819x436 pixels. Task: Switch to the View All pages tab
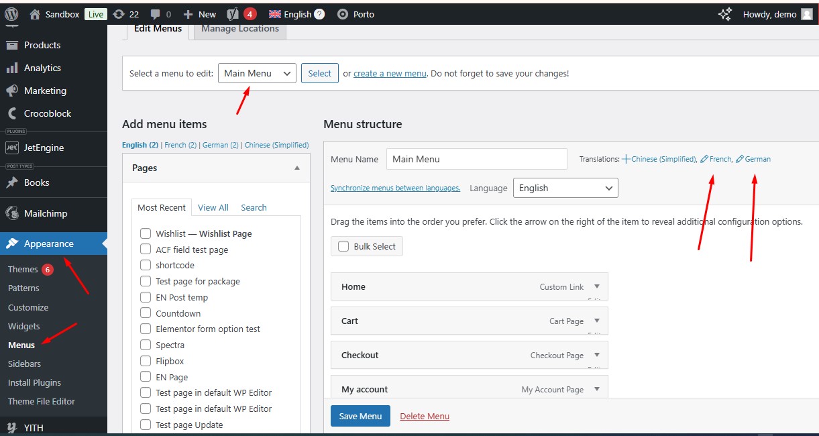click(x=213, y=207)
